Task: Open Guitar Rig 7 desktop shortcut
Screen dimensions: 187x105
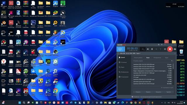Action: click(11, 33)
